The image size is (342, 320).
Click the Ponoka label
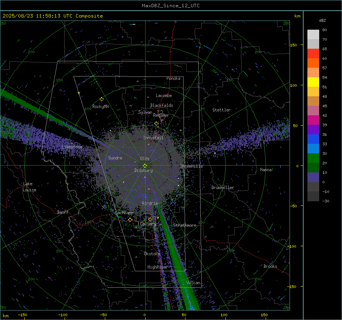pyautogui.click(x=173, y=78)
